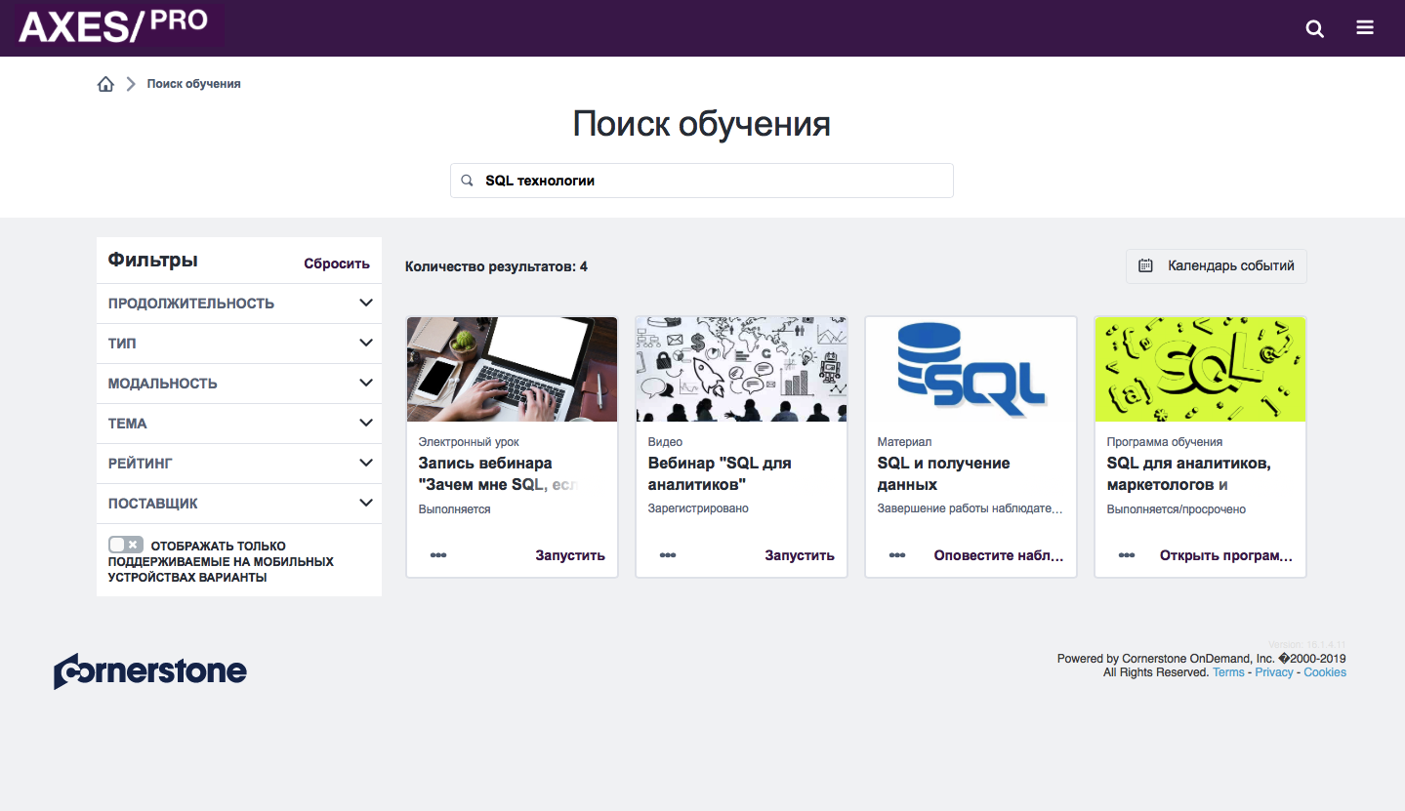Click the Завершение работы наблюдате... status text
Screen dimensions: 1405x811
pyautogui.click(x=971, y=508)
